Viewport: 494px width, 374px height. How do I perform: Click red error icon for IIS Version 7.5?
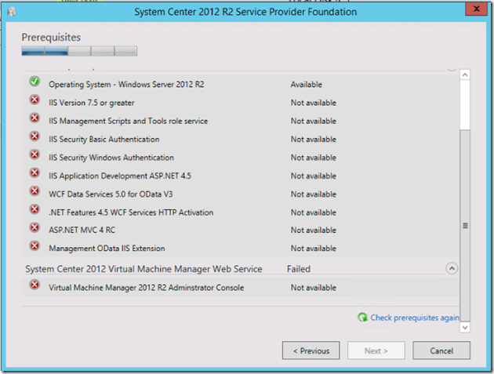pyautogui.click(x=35, y=100)
